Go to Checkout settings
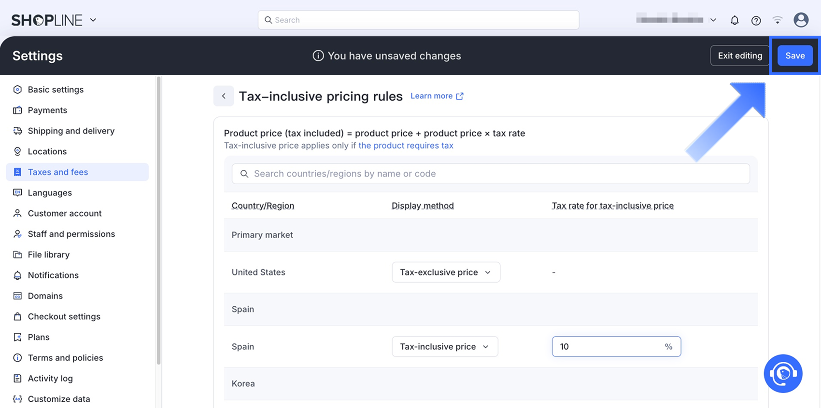Screen dimensions: 821x408 (64, 316)
